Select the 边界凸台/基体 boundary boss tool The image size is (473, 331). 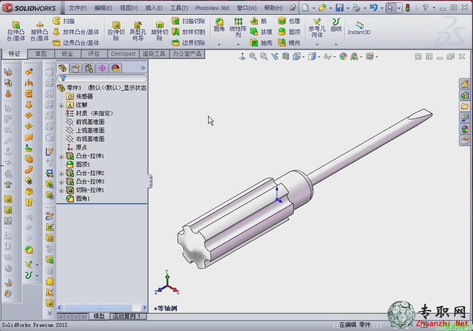pyautogui.click(x=76, y=43)
